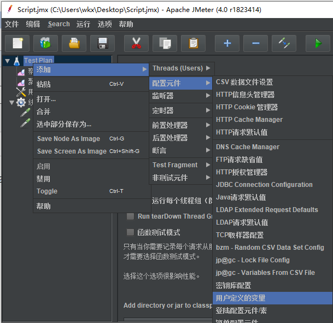333x323 pixels.
Task: Enable Run tearDown Thread Groups checkbox
Action: coord(130,216)
